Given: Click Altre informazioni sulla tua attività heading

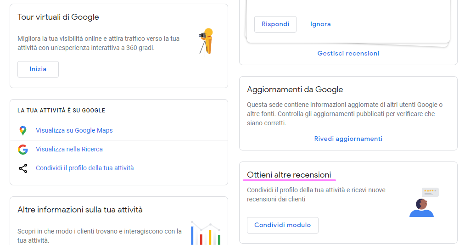Looking at the screenshot, I should click(80, 210).
